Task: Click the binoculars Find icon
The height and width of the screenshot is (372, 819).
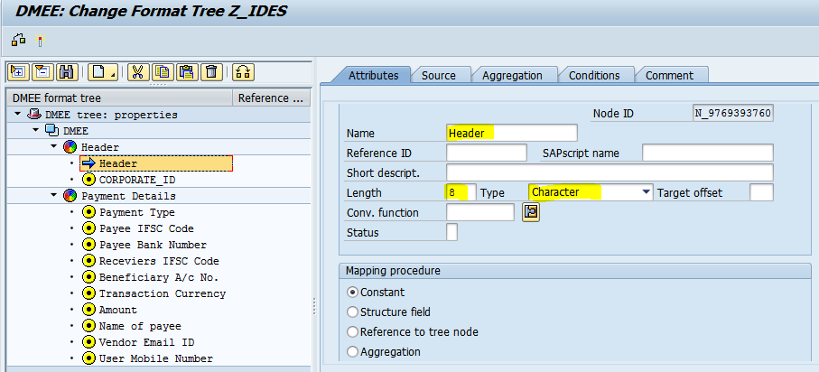Action: click(x=65, y=72)
